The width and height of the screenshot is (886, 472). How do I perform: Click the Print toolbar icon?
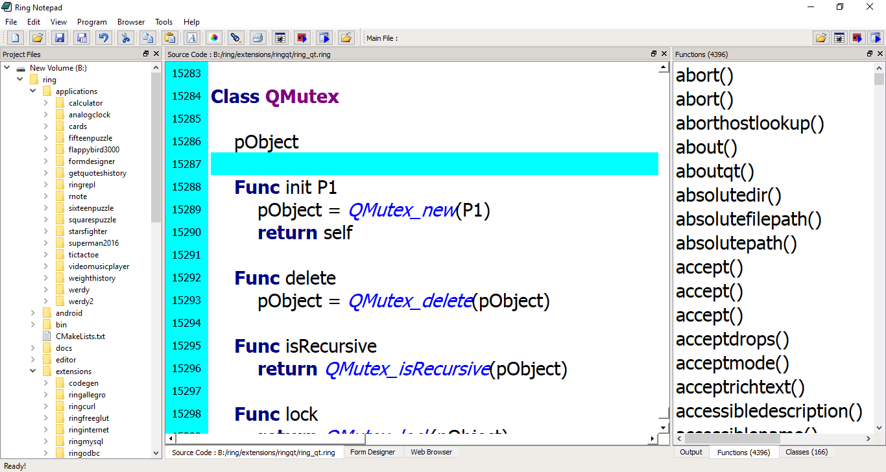coord(257,38)
